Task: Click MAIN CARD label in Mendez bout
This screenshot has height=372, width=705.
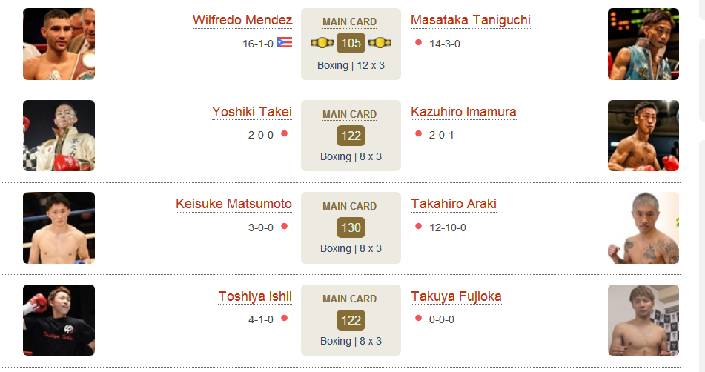Action: (x=349, y=21)
